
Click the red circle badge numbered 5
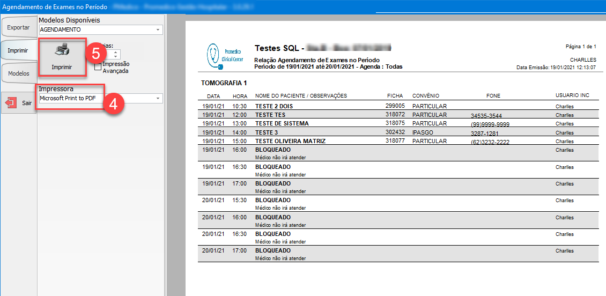click(95, 53)
